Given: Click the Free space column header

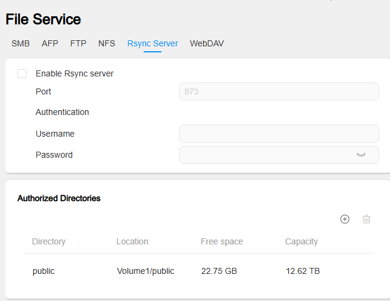Looking at the screenshot, I should pos(222,241).
